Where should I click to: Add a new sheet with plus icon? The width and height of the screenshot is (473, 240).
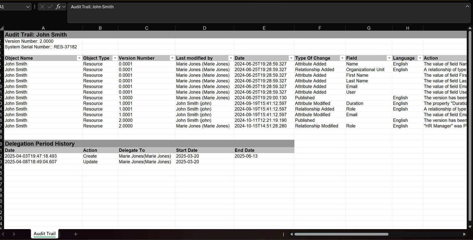coord(76,234)
